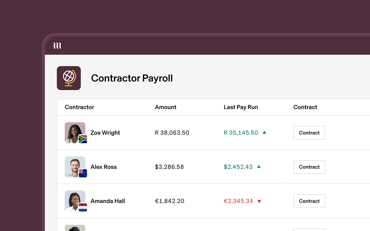
Task: Click the Rippling logo in the top bar
Action: click(x=57, y=45)
